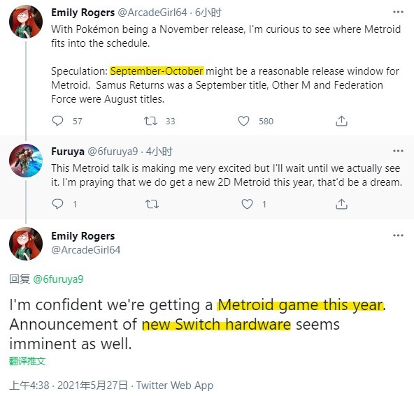
Task: Click the 翻译推文 translate tweet link
Action: (x=27, y=361)
